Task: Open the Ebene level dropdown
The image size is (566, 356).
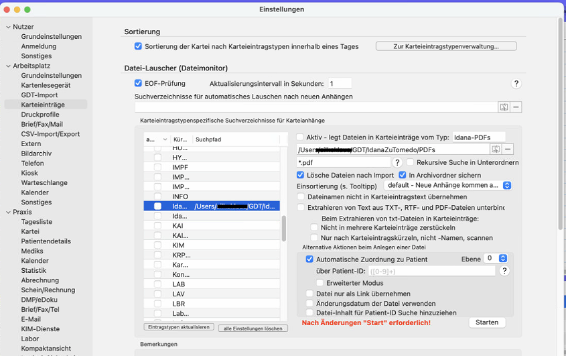Action: tap(496, 258)
